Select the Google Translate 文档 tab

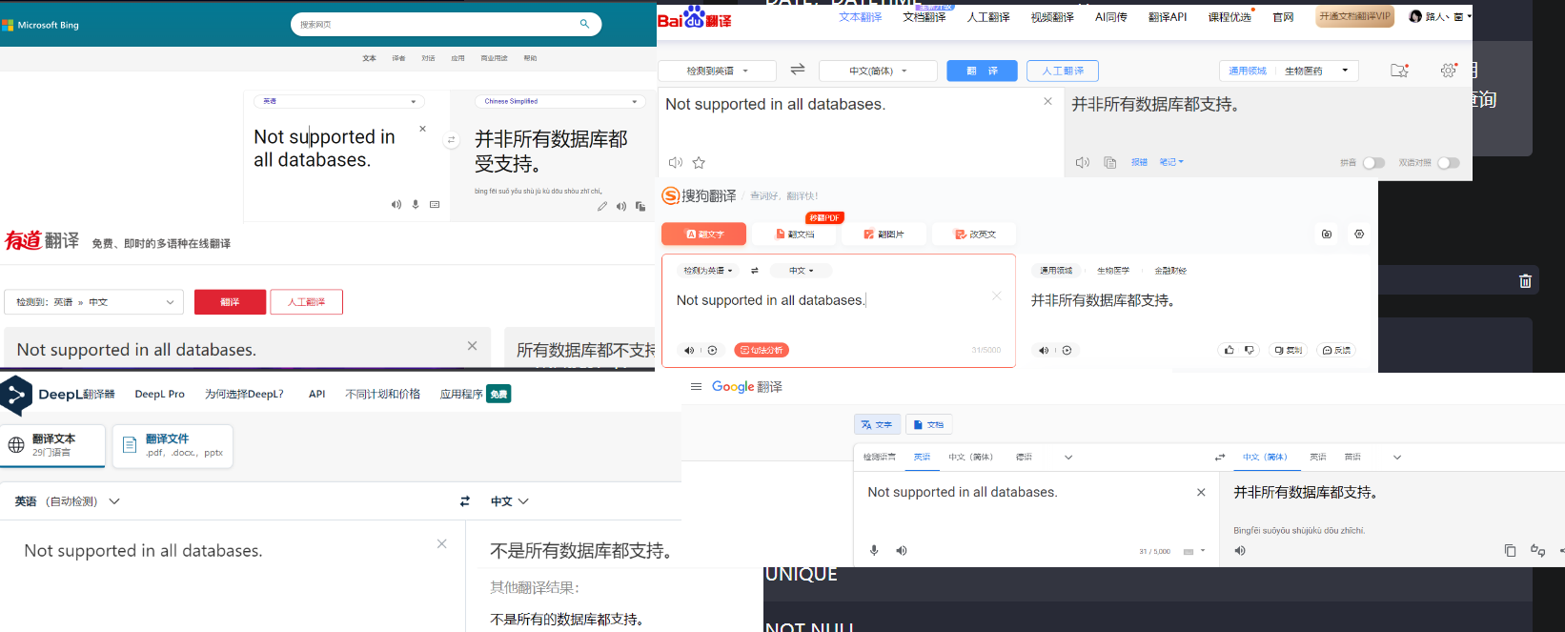point(929,425)
